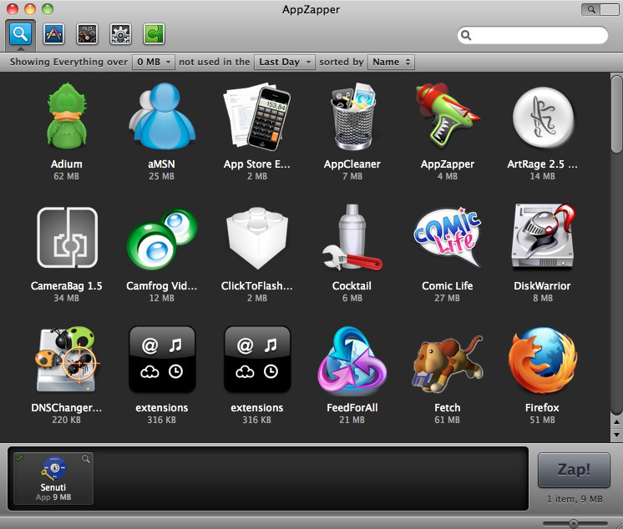
Task: Select the aMSN app icon
Action: tap(162, 116)
